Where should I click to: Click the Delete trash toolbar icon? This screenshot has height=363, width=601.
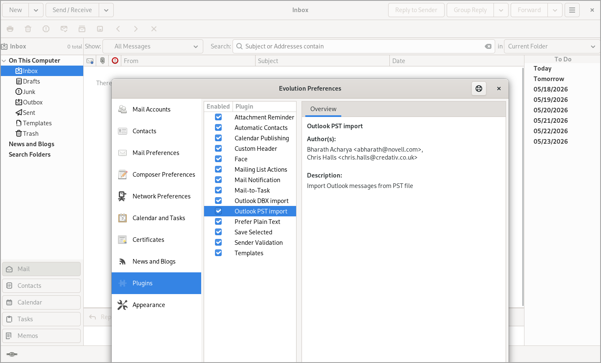click(28, 29)
